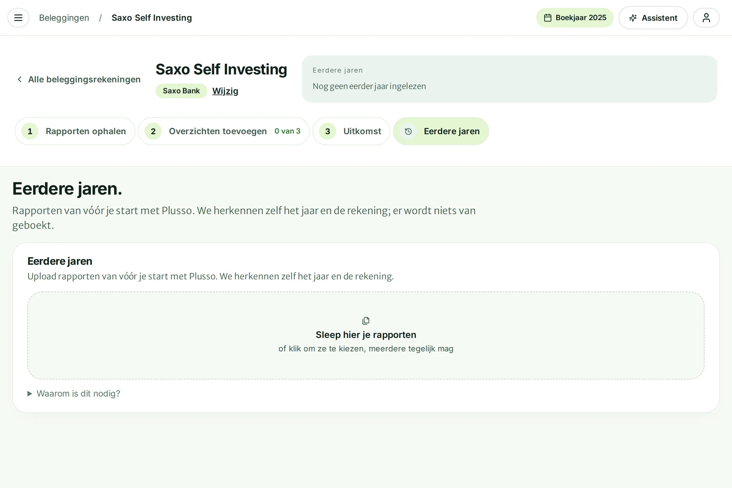Click the Saxo Bank badge
The image size is (732, 488).
(x=181, y=91)
